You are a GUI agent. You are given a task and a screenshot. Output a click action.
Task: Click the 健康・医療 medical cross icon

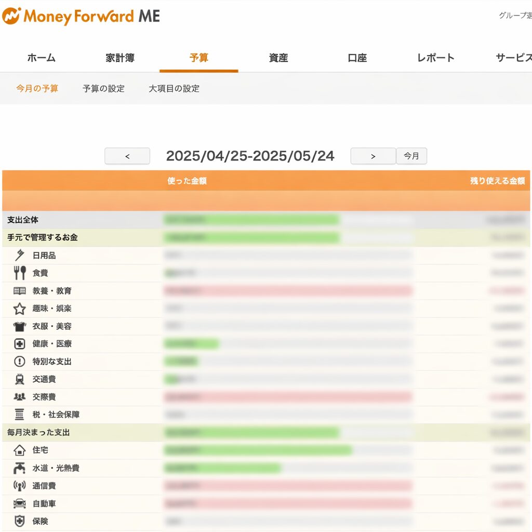pos(20,344)
